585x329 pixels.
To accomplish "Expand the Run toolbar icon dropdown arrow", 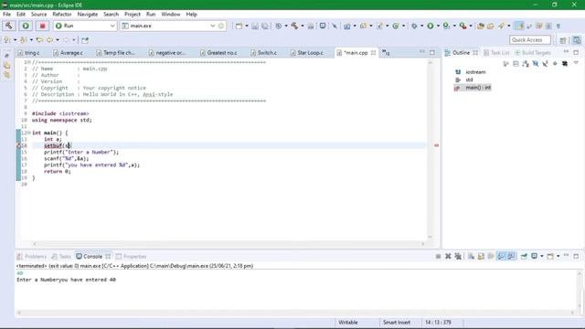I will click(438, 26).
